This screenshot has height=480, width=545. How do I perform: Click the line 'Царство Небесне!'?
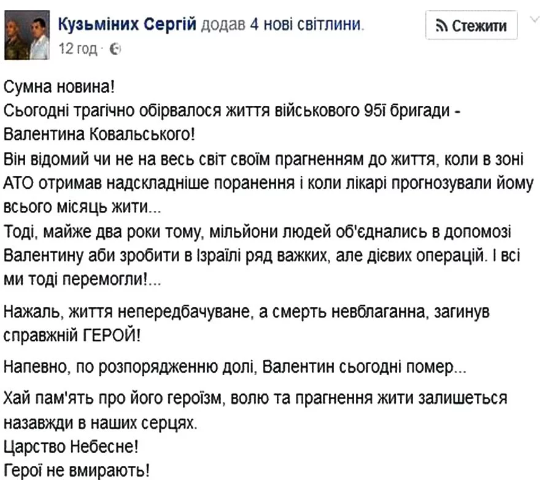tap(71, 447)
